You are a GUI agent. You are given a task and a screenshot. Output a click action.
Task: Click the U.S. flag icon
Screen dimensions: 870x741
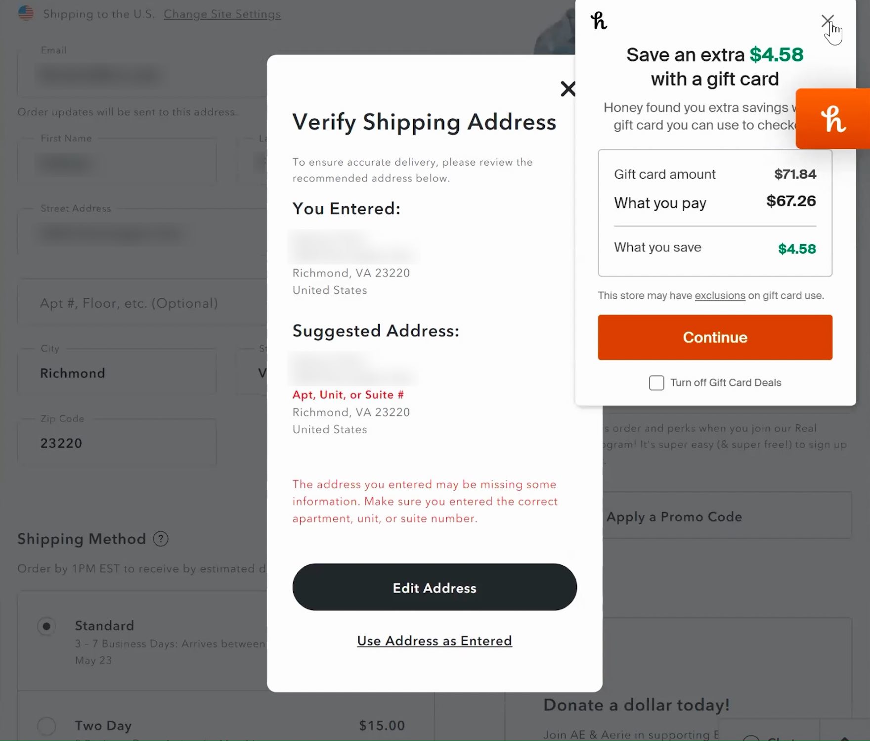[26, 13]
